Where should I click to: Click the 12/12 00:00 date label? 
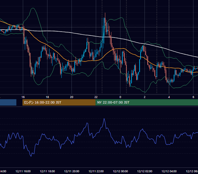[x=120, y=171]
